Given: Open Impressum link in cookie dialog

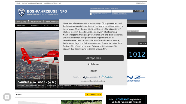Looking at the screenshot, I should tap(85, 81).
